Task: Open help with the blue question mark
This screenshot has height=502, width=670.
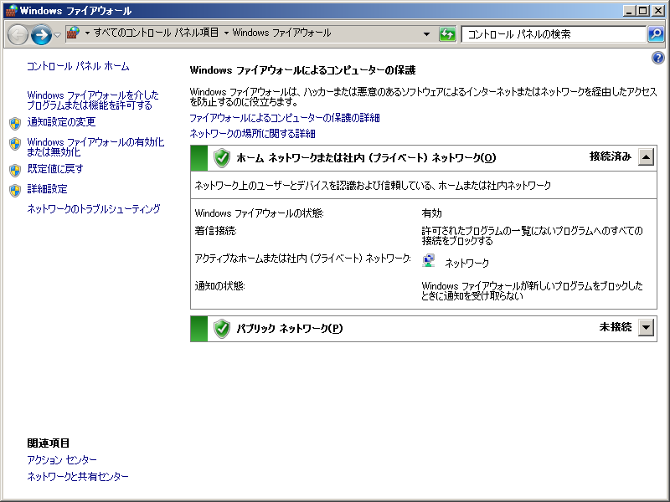Action: (x=658, y=58)
